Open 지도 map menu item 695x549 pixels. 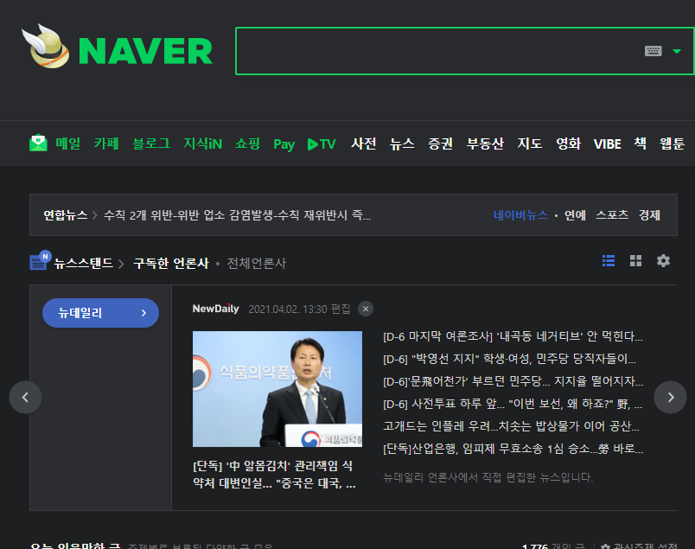tap(530, 144)
